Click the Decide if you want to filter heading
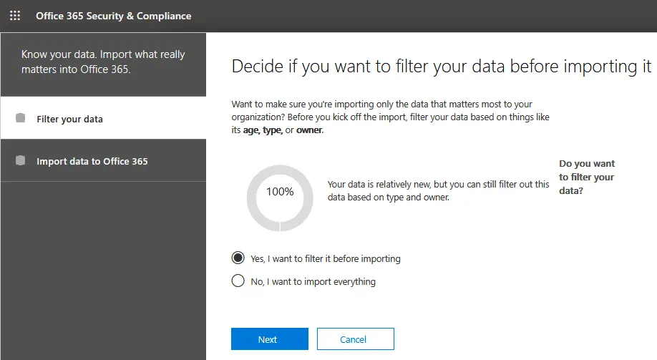This screenshot has width=657, height=360. 441,67
